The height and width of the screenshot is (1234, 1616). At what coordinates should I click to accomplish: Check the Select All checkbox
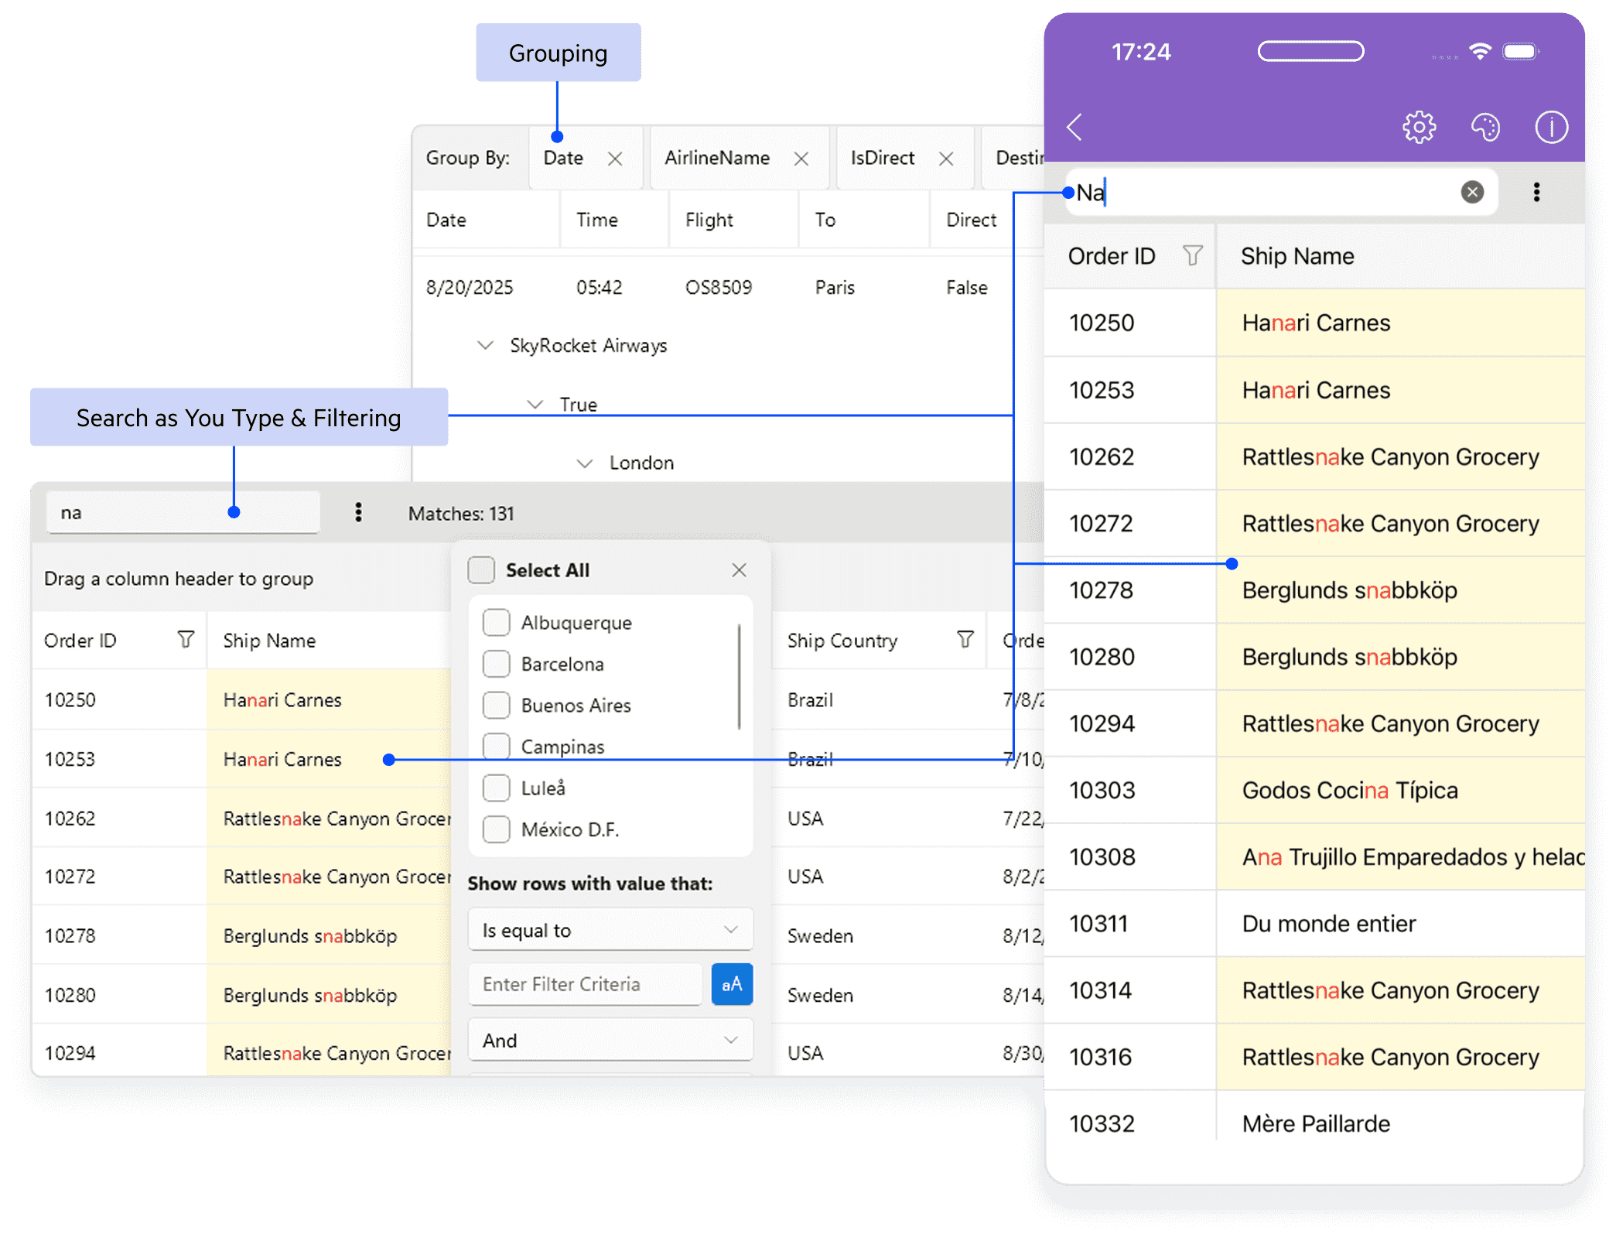coord(480,569)
